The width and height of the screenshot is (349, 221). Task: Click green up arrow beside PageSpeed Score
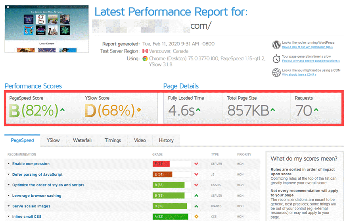[63, 110]
